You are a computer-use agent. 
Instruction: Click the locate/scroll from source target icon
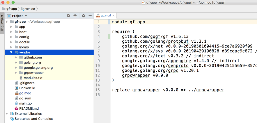pyautogui.click(x=69, y=16)
